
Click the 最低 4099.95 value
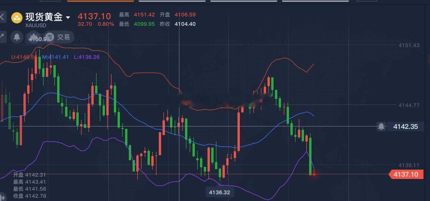pos(144,24)
